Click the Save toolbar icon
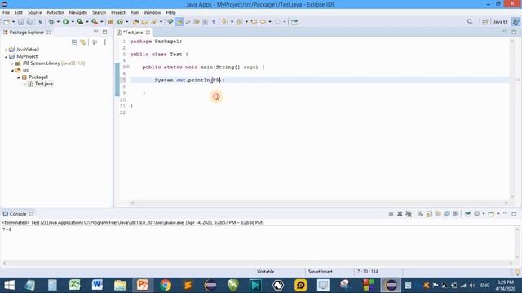The image size is (522, 293). coord(20,22)
